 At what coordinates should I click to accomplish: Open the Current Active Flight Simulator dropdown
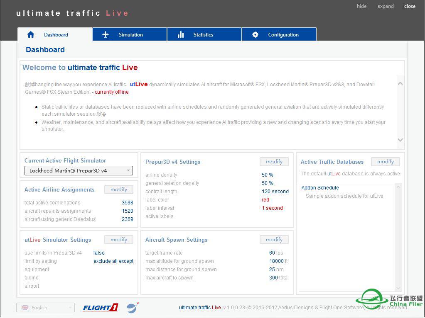[79, 171]
